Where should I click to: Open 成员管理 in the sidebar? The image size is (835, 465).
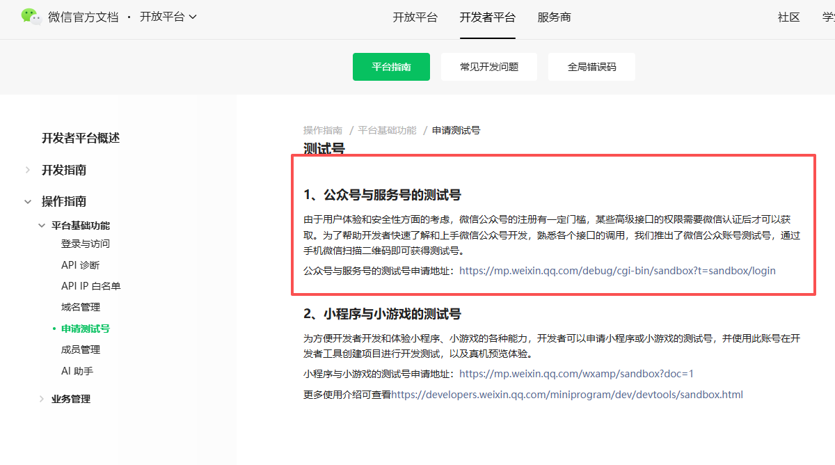(x=81, y=349)
